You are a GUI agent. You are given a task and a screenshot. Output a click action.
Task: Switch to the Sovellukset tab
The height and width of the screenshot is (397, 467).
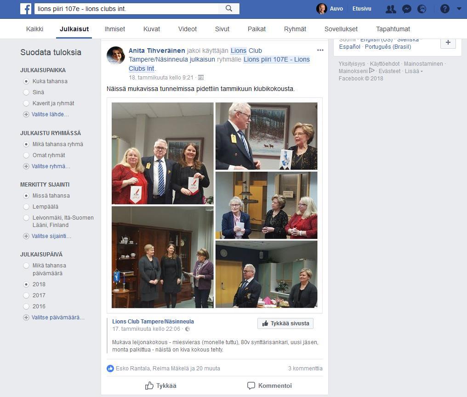point(341,29)
